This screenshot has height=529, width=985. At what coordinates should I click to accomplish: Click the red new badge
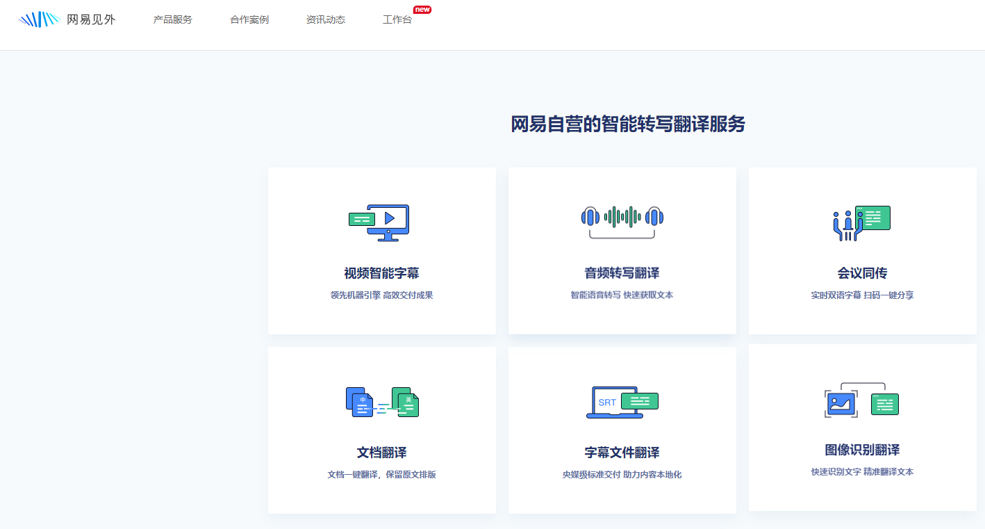pos(422,10)
